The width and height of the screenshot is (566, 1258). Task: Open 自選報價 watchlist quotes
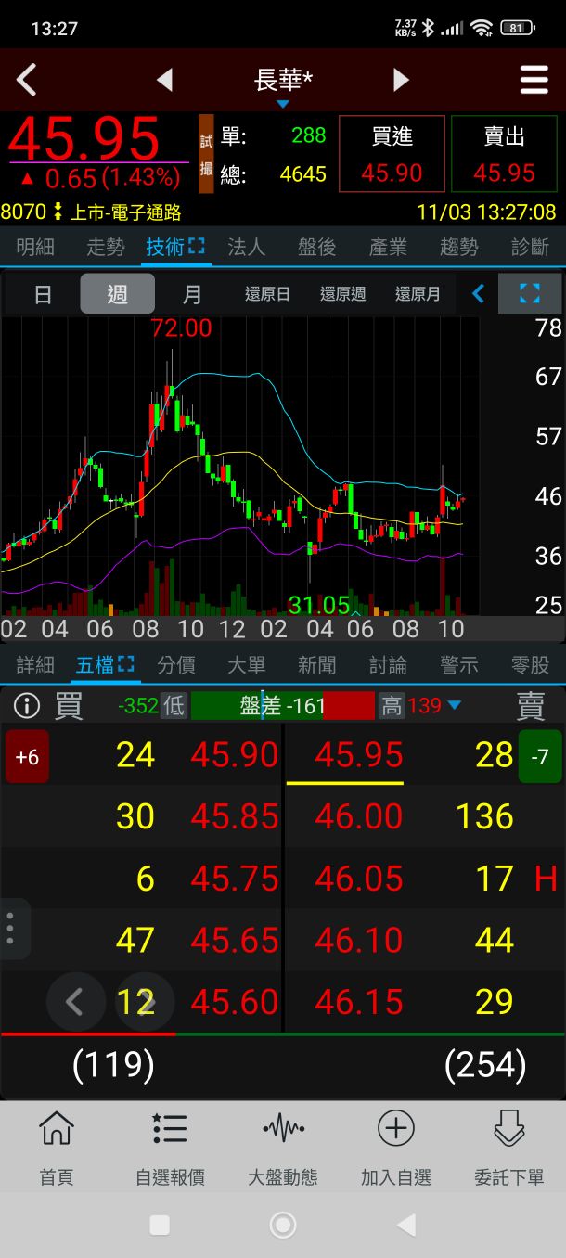coord(170,1149)
